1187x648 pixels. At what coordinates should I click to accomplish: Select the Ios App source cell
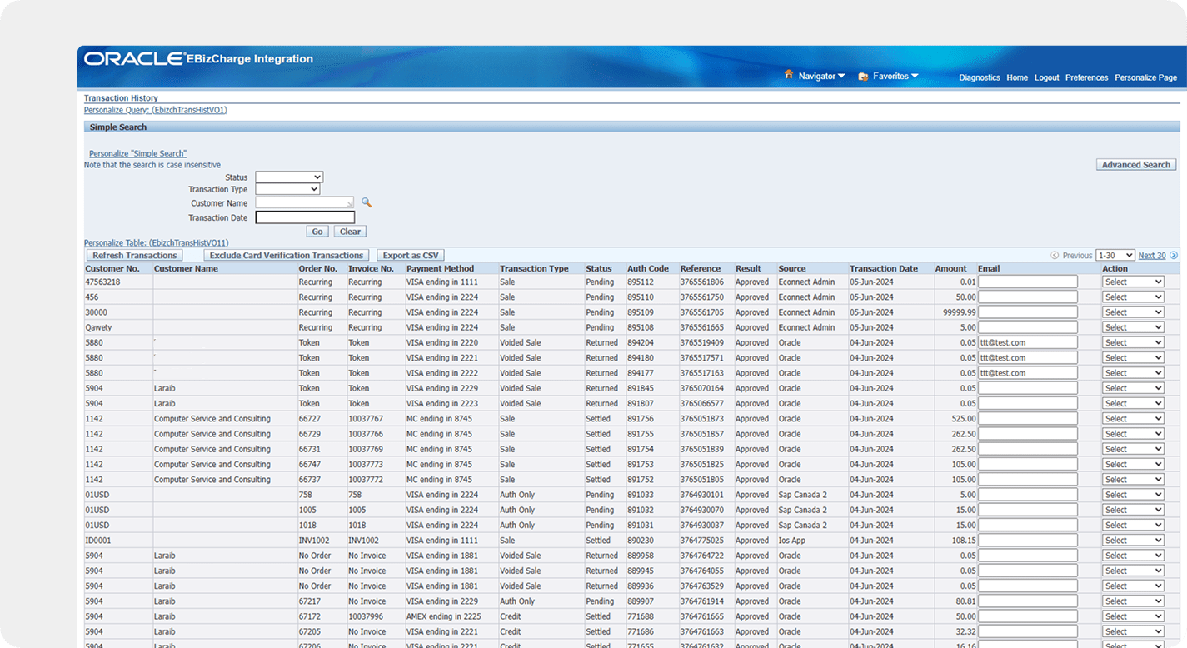793,541
